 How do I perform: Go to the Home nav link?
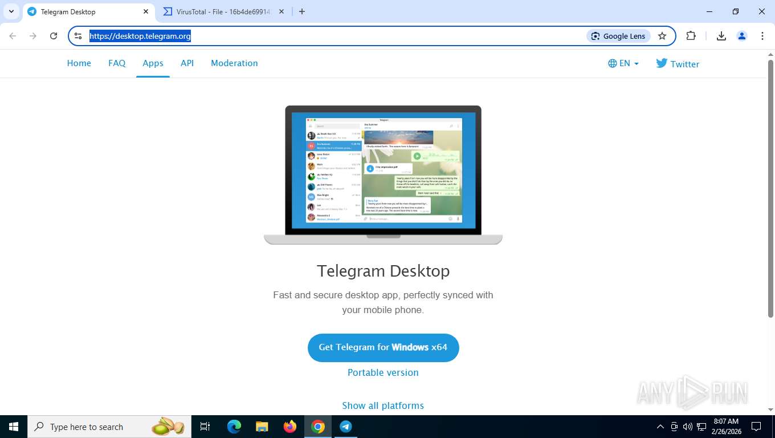(79, 63)
